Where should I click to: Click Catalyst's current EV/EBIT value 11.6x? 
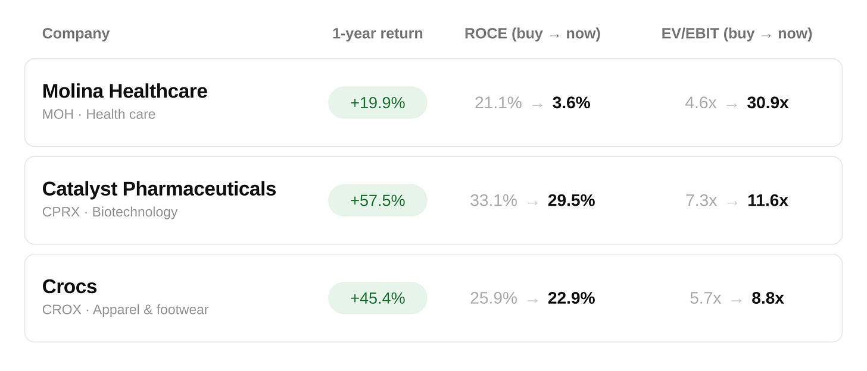point(768,200)
